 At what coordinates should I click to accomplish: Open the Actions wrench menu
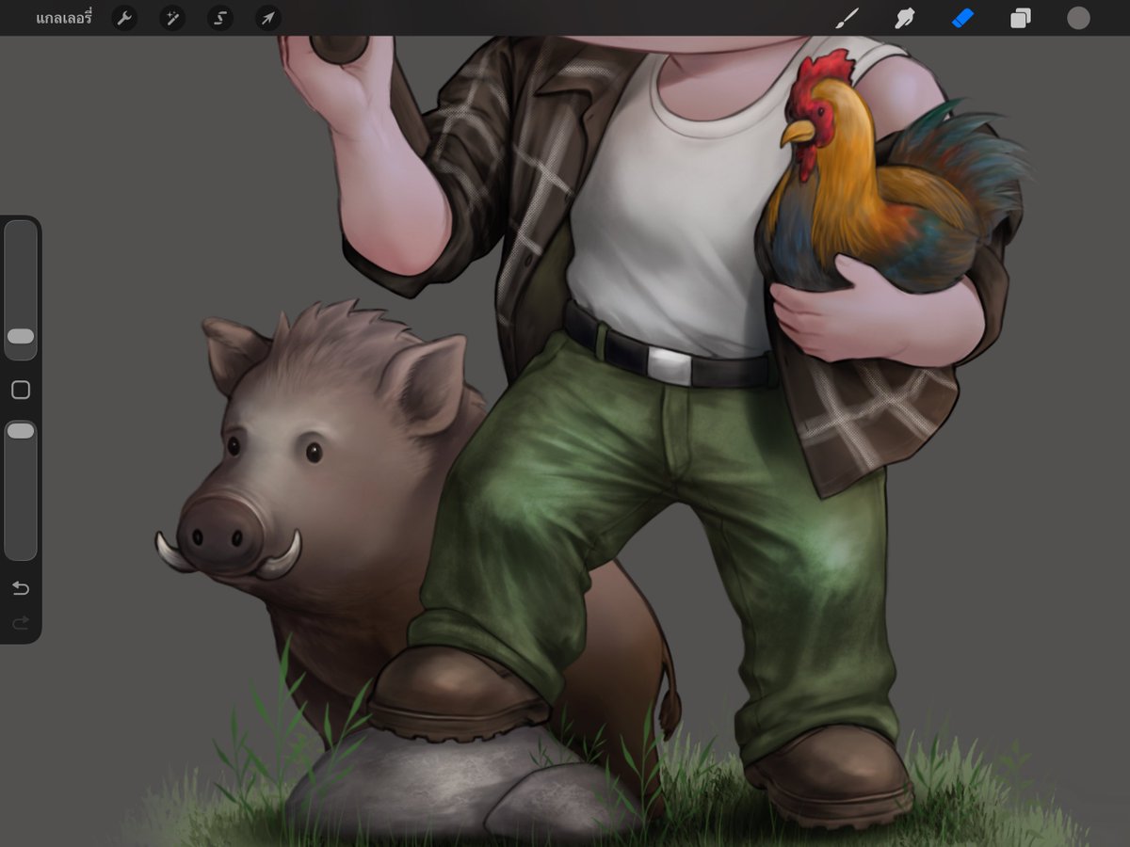[124, 18]
